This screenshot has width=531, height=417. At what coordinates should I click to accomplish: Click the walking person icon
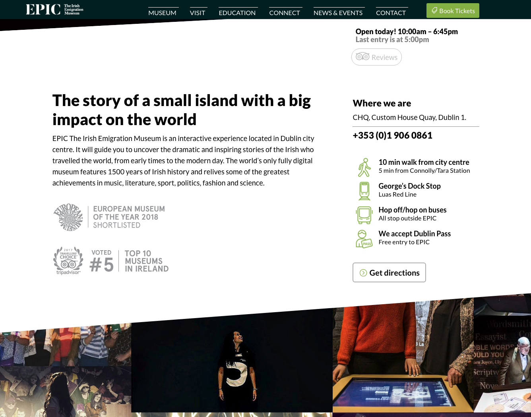coord(364,167)
